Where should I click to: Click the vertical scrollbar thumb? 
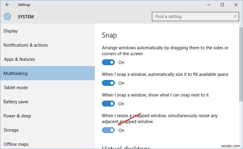[x=241, y=64]
